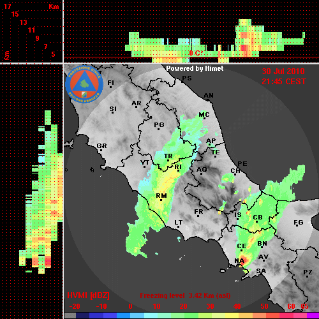Viewport: 319px width, 319px height.
Task: Click the Protezione Civile Abruzzo logo
Action: (84, 85)
